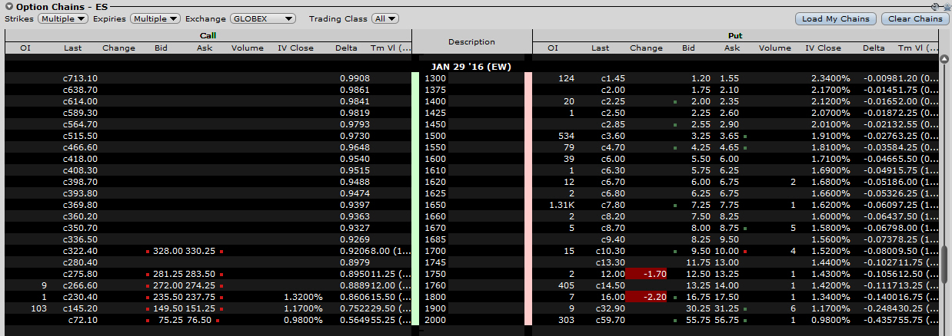Click call last price c322.40
This screenshot has width=952, height=336.
(80, 251)
